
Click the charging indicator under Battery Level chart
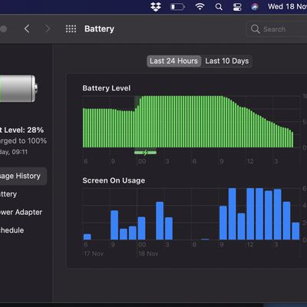pos(145,153)
